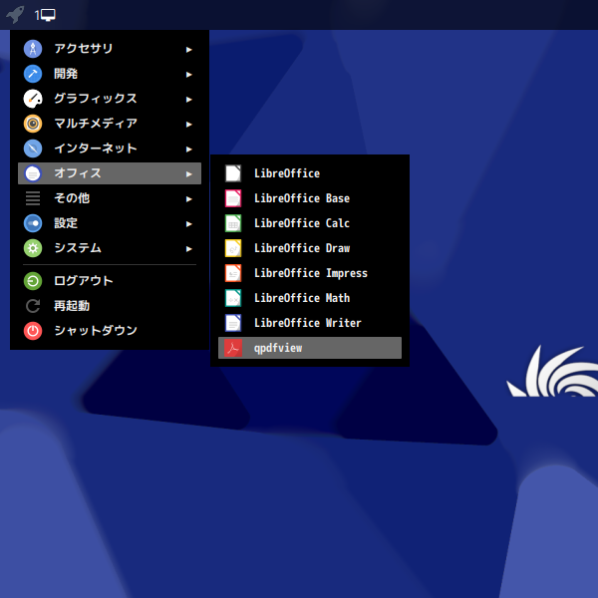This screenshot has width=598, height=598.
Task: Click the その他 list icon
Action: click(x=33, y=198)
